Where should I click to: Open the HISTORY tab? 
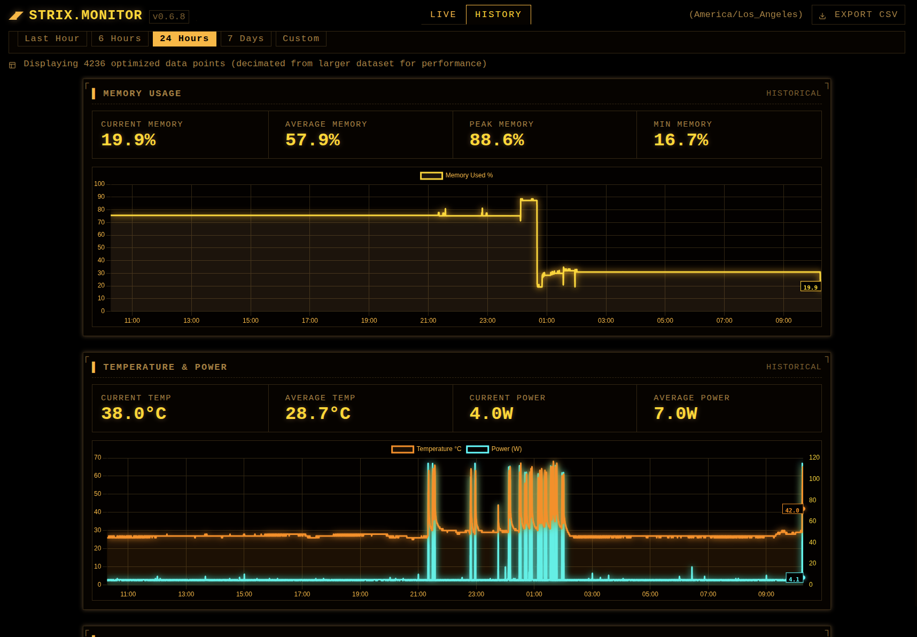point(499,14)
